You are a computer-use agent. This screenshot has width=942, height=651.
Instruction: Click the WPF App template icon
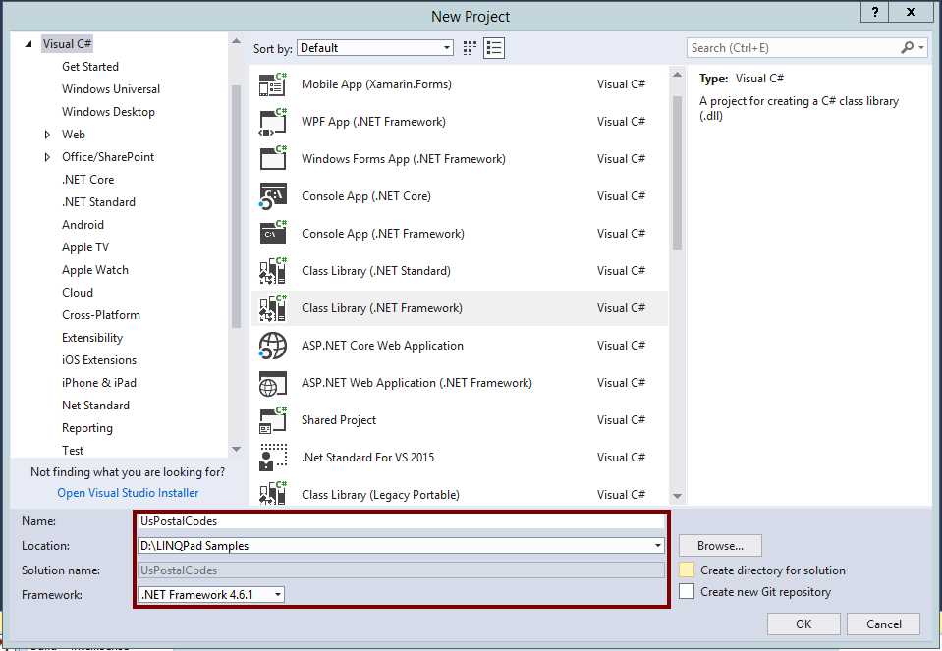tap(273, 122)
